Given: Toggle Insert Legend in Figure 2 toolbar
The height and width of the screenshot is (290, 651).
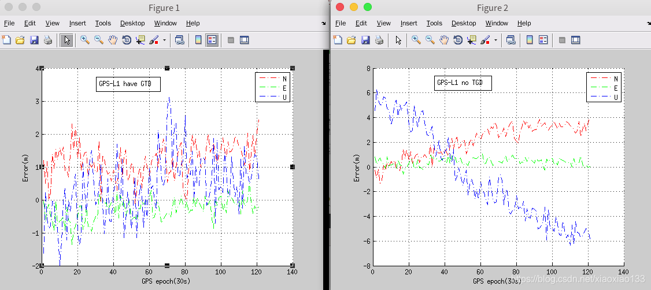Looking at the screenshot, I should pyautogui.click(x=543, y=40).
